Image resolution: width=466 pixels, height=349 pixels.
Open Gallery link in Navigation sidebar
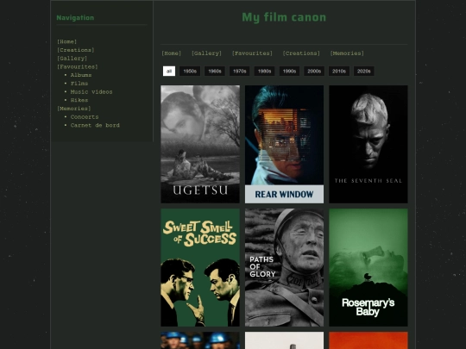tap(72, 59)
